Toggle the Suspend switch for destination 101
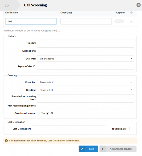Viewport: 142px width, 156px height. [x=120, y=21]
